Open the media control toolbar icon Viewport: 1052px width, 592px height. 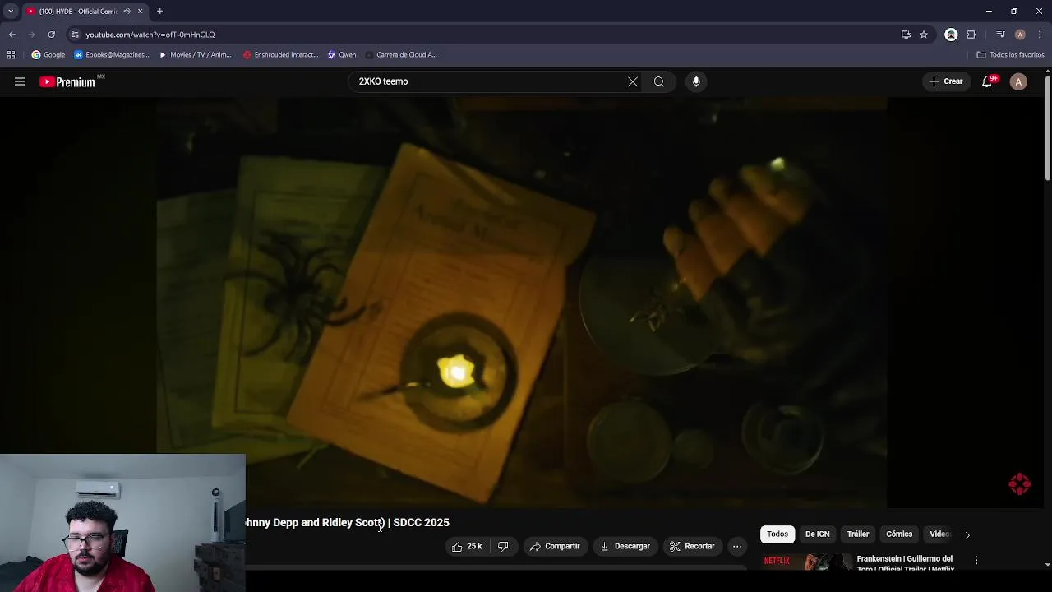click(1000, 35)
